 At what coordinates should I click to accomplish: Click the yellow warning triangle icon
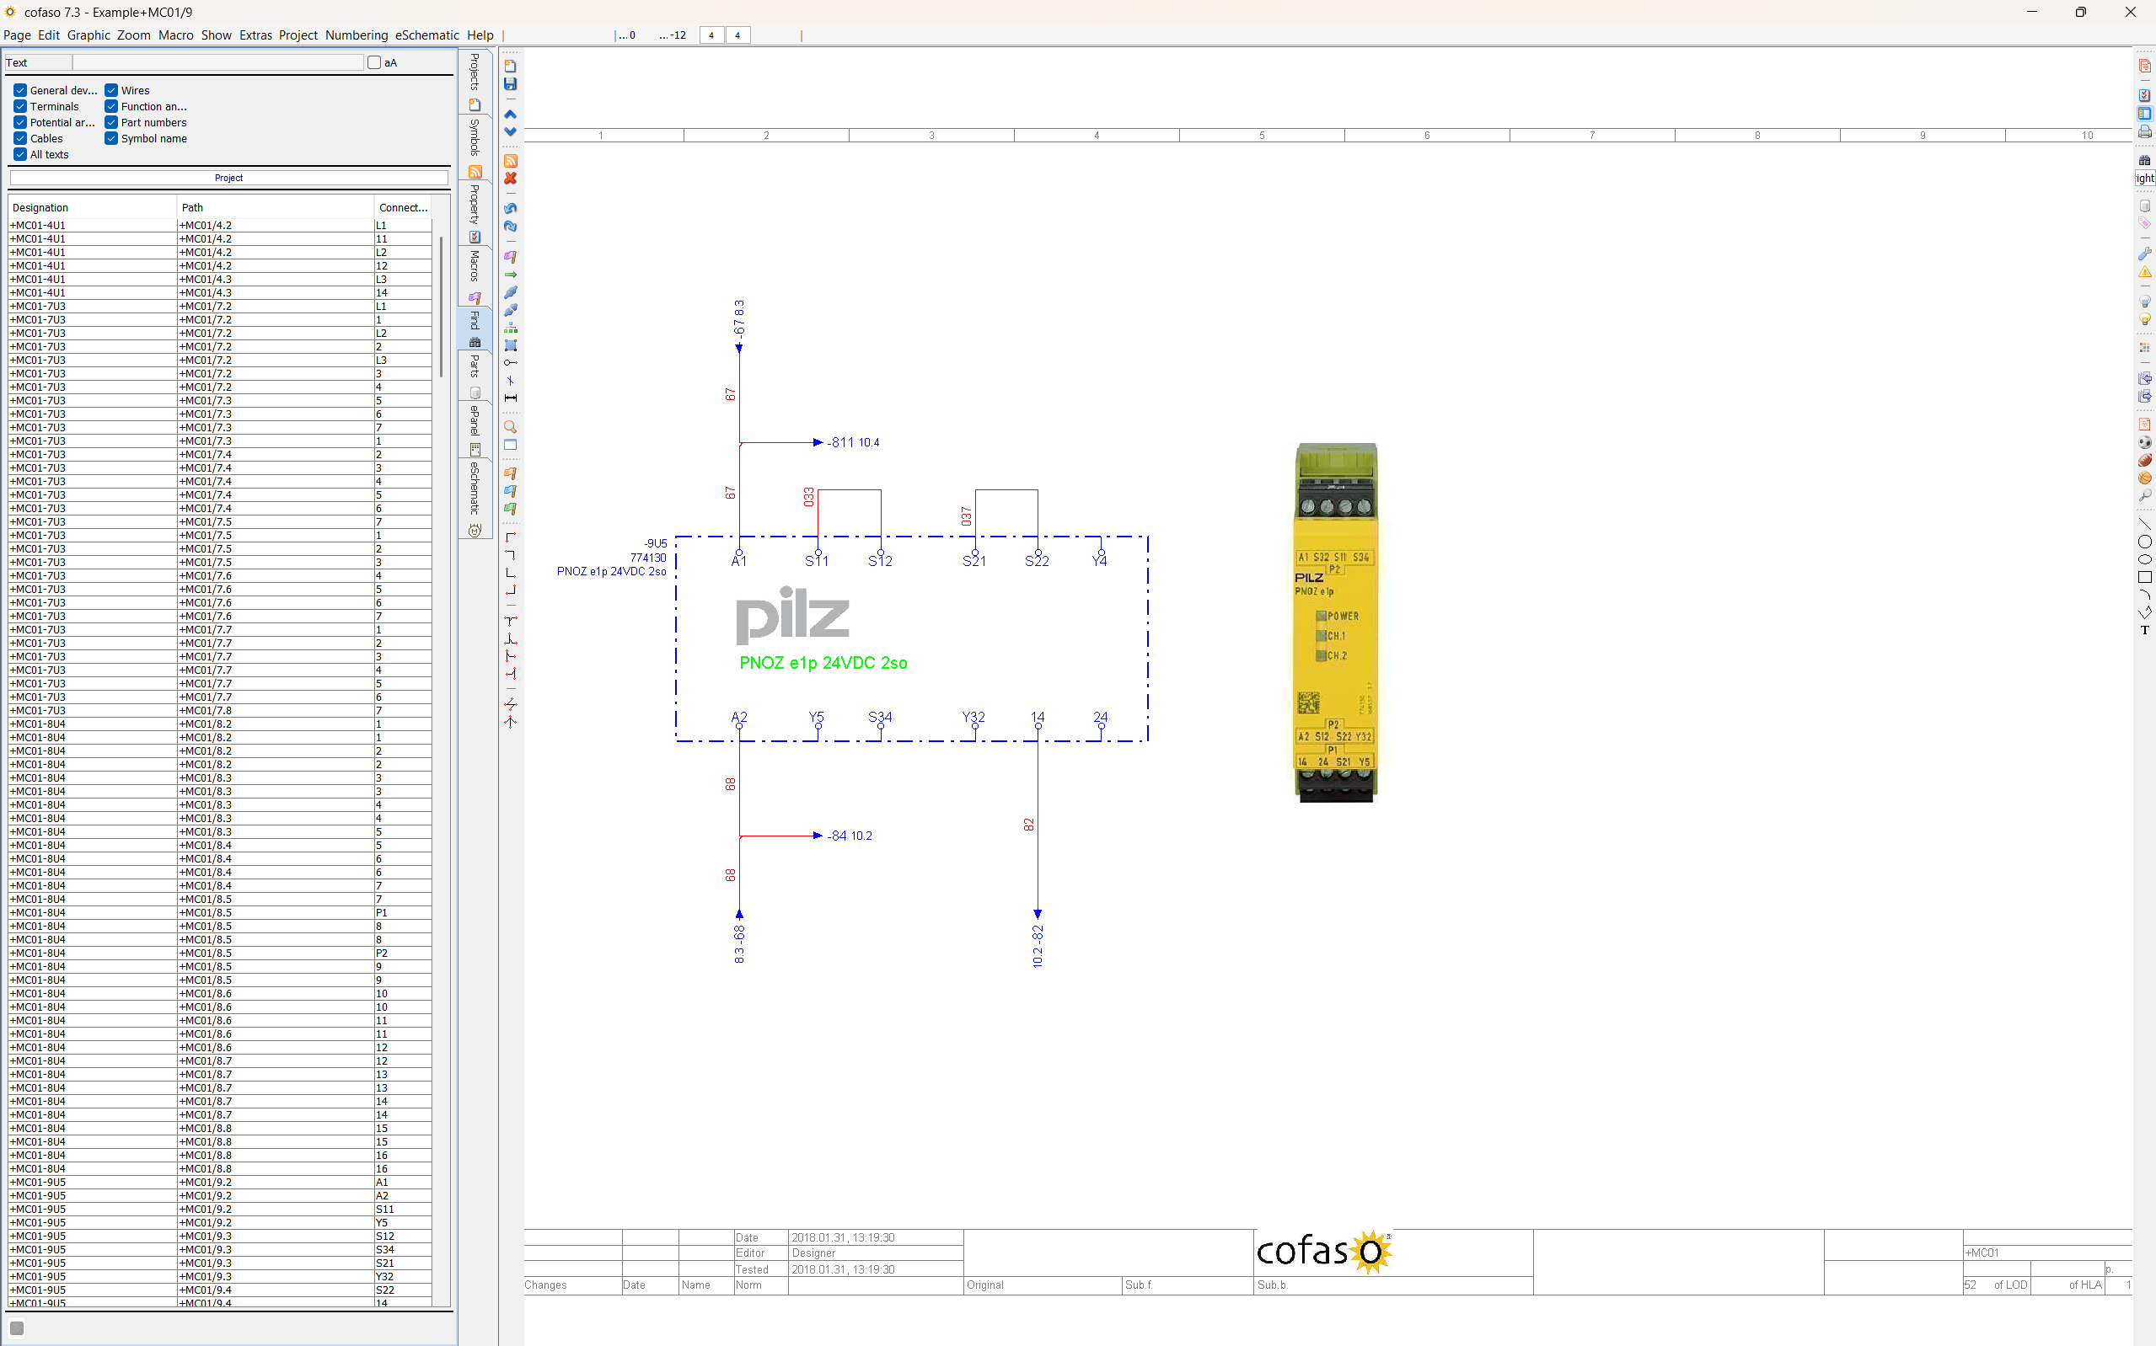pyautogui.click(x=2144, y=272)
